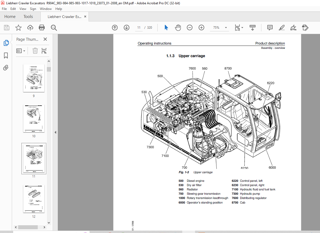Click the 'Fig. 1-3' caption
320x233 pixels.
(184, 172)
